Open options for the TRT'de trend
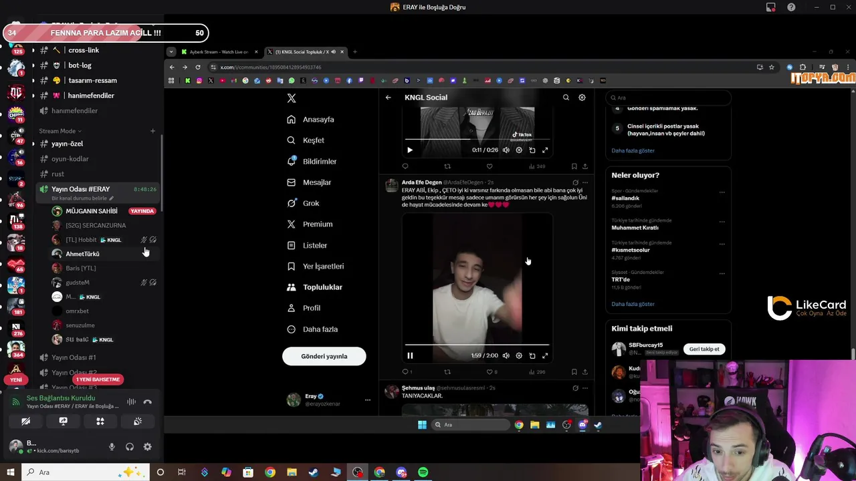 tap(722, 273)
